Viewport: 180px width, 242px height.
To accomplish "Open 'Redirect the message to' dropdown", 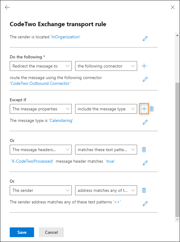I will tap(41, 66).
